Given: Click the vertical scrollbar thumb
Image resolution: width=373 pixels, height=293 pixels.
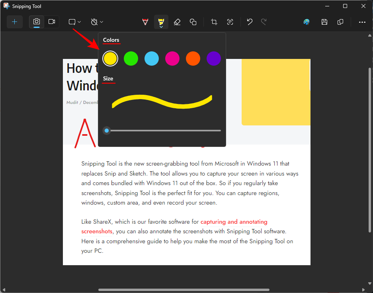Looking at the screenshot, I should [370, 150].
